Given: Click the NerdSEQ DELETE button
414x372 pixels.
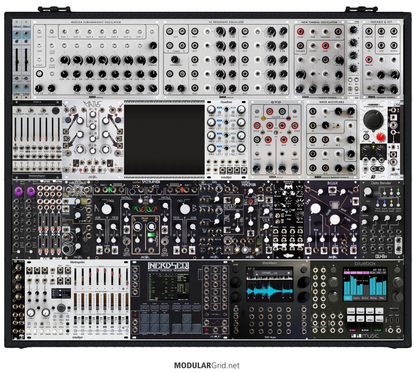Looking at the screenshot, I should pos(165,307).
